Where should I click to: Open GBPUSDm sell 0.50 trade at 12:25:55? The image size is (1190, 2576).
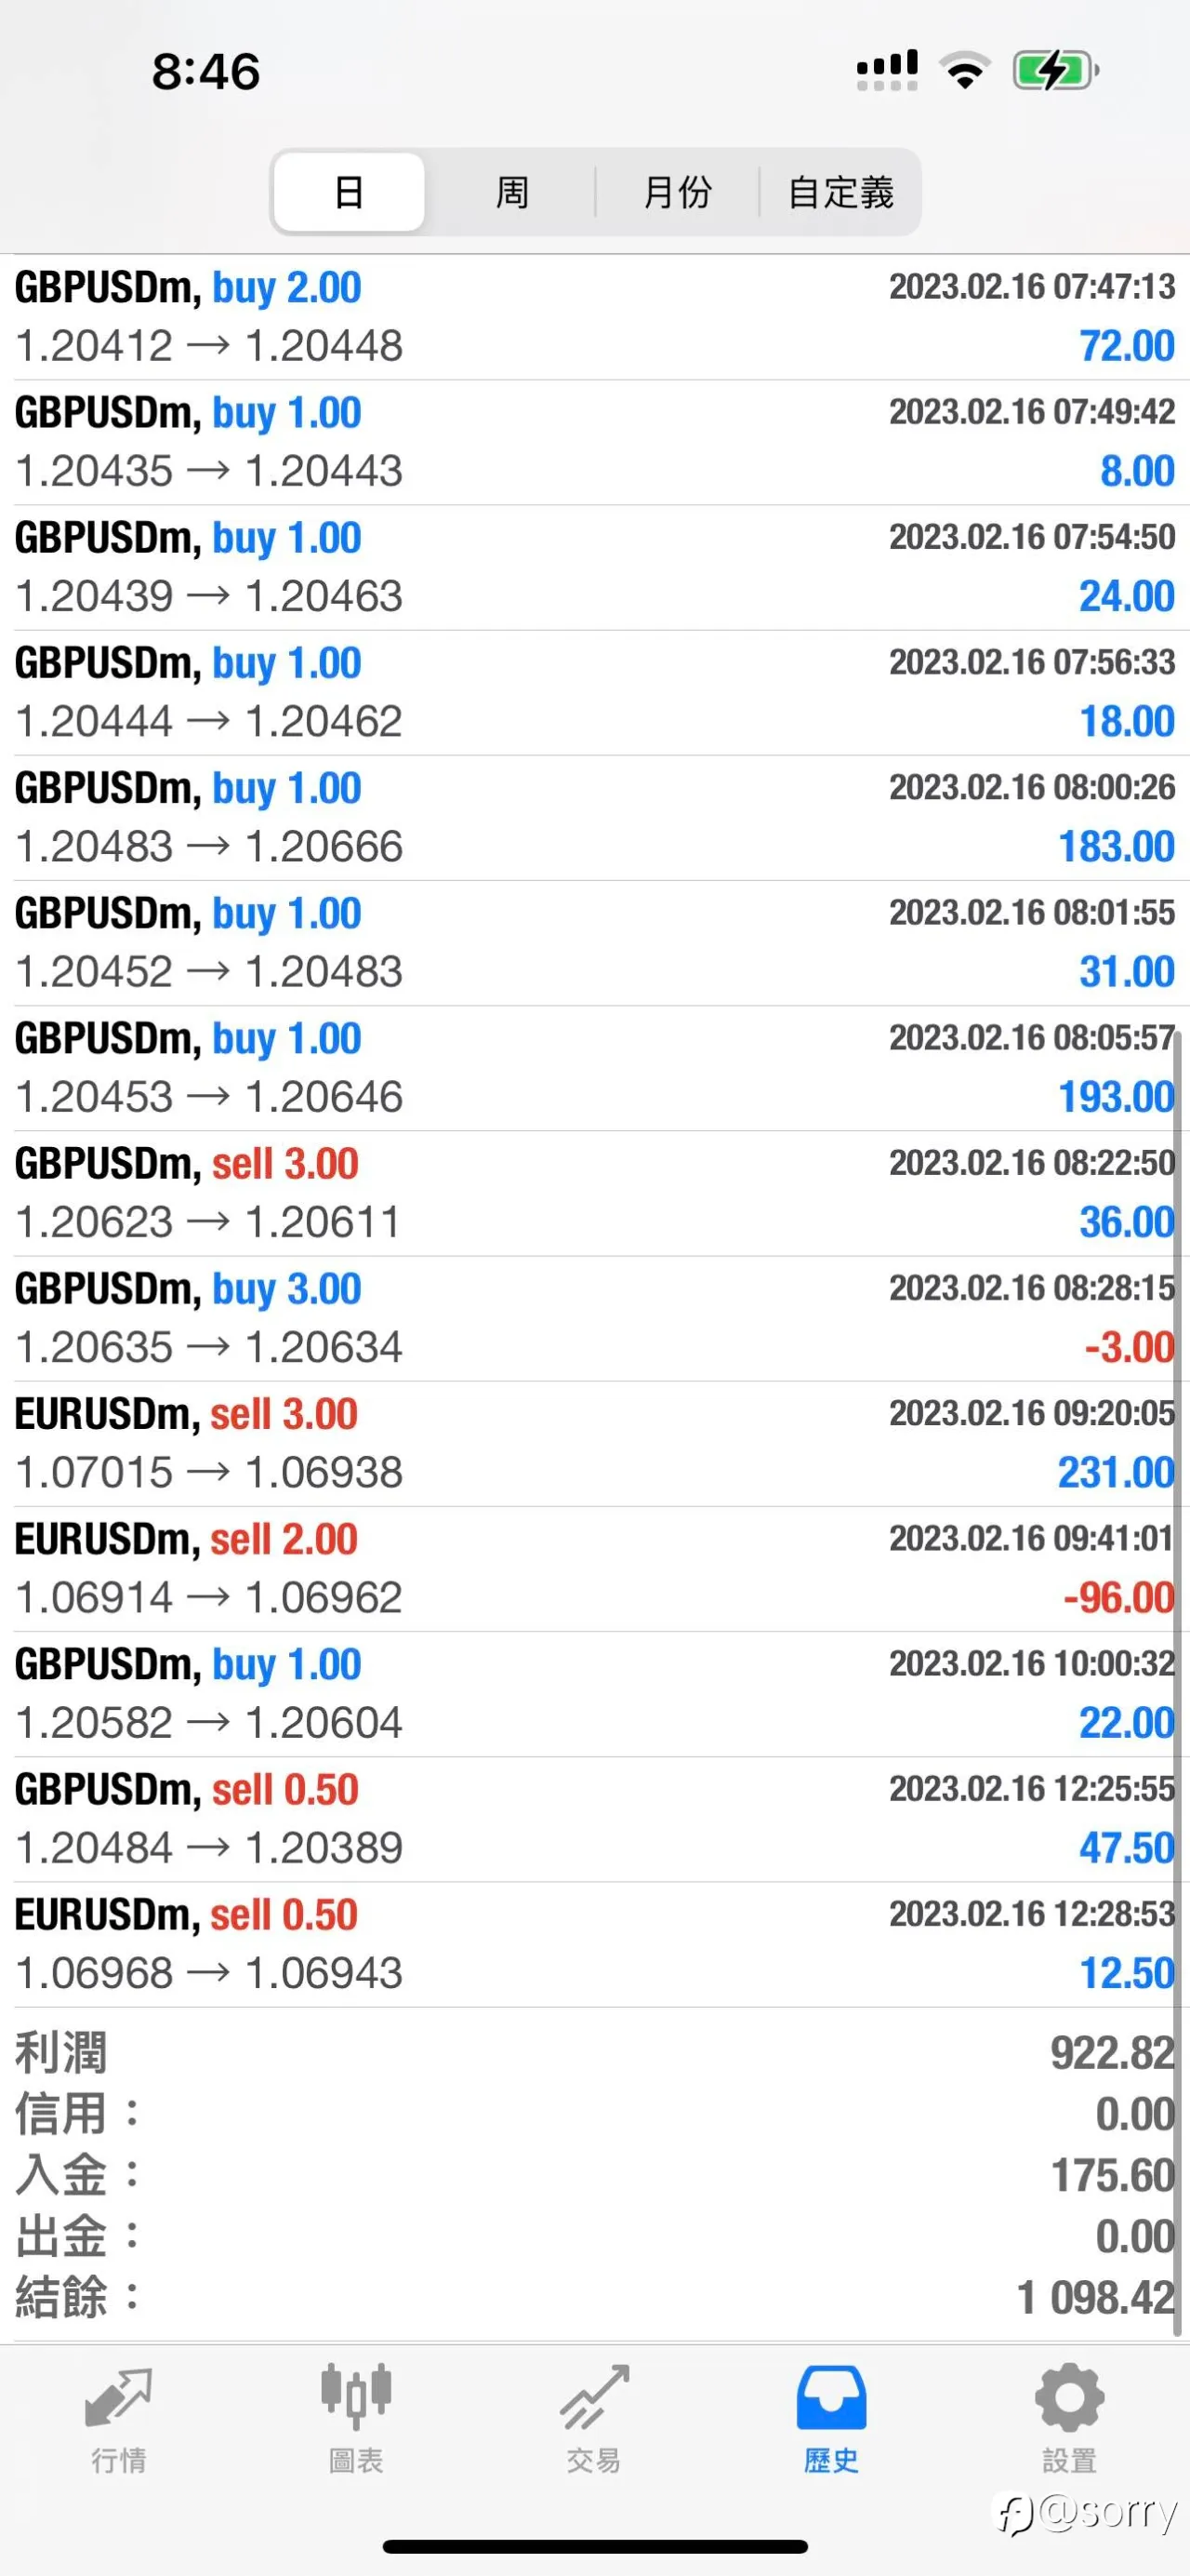coord(594,1819)
